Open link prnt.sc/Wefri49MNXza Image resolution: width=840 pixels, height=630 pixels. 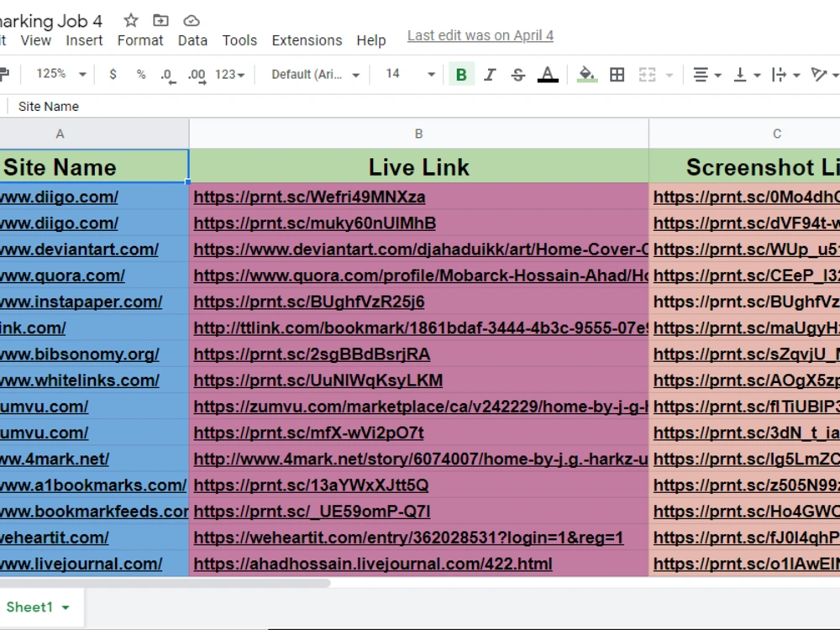click(309, 197)
